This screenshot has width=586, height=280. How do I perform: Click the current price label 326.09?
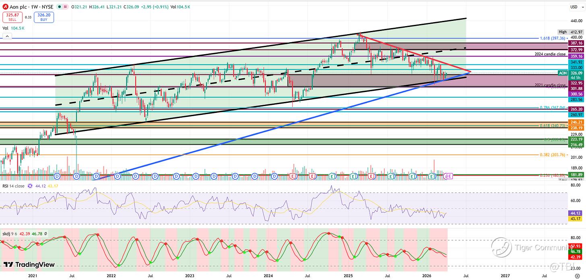[576, 73]
